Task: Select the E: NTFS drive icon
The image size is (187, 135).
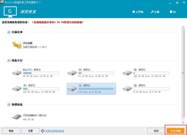Action: [127, 73]
